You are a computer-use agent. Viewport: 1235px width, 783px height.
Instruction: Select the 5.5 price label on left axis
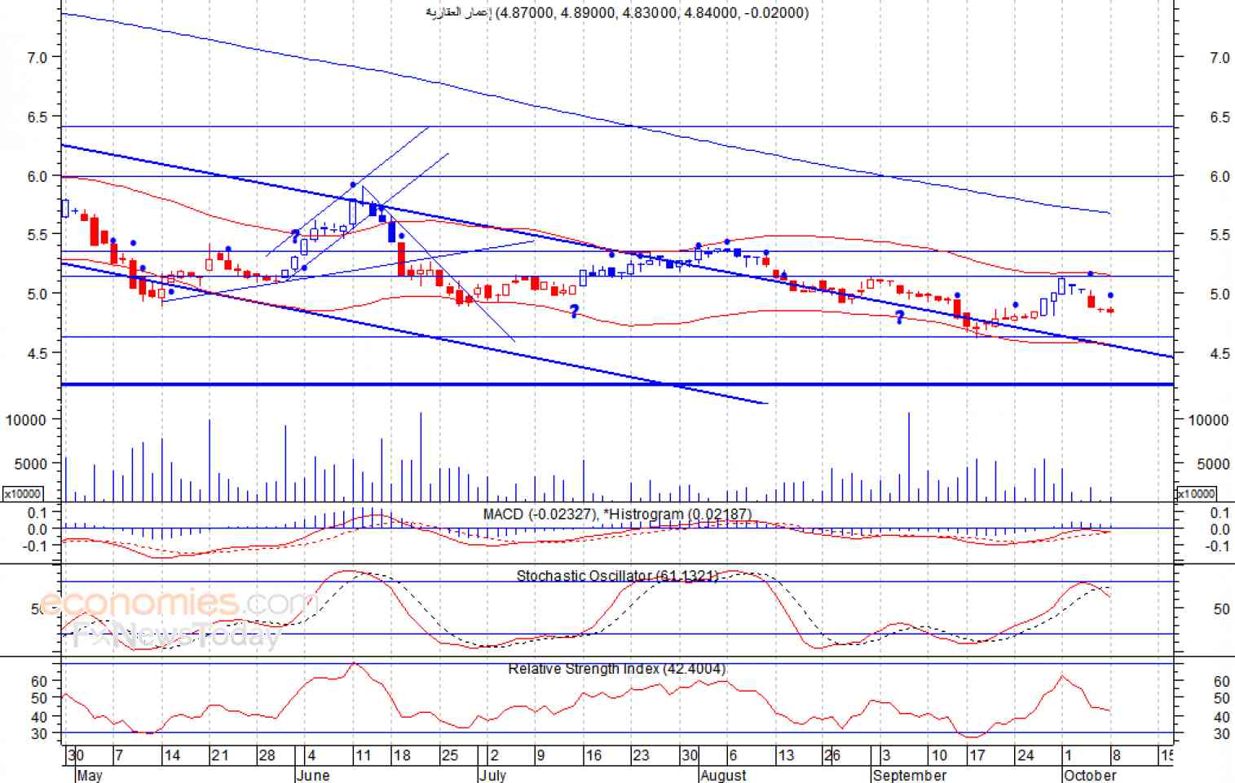(37, 235)
